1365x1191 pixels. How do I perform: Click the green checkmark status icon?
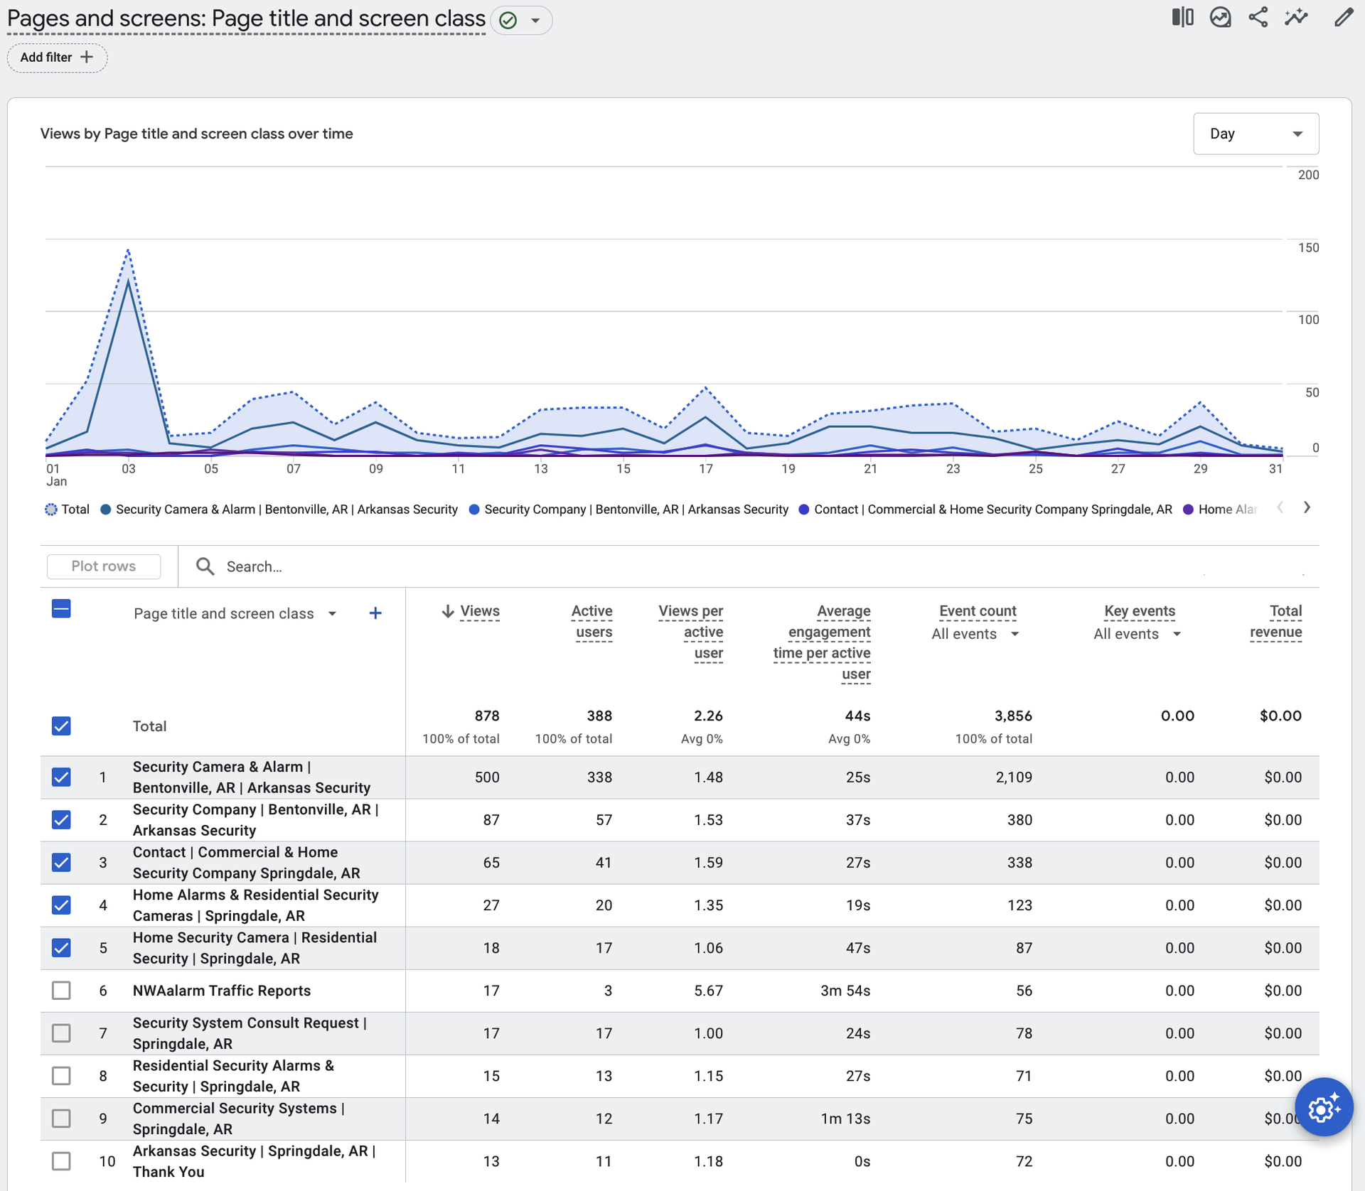508,20
